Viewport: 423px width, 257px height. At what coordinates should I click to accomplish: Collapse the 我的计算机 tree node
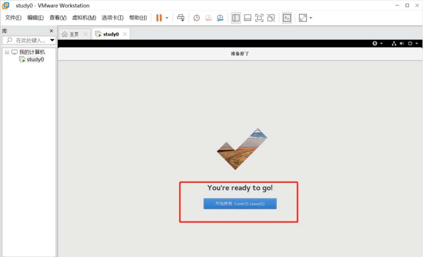(7, 52)
